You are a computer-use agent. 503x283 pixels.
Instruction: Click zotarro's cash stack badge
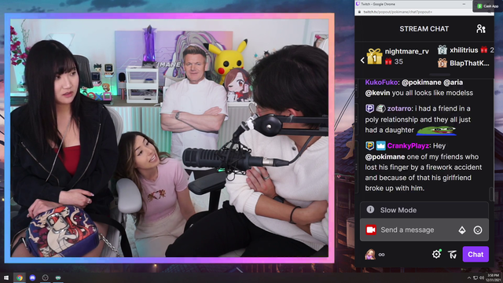click(380, 108)
